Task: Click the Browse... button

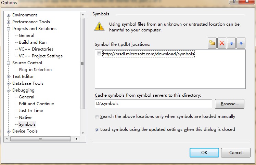Action: coord(230,104)
